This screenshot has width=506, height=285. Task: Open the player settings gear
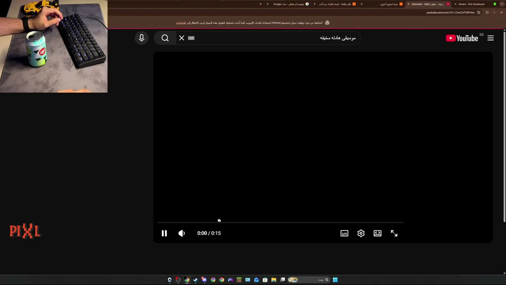[x=361, y=233]
